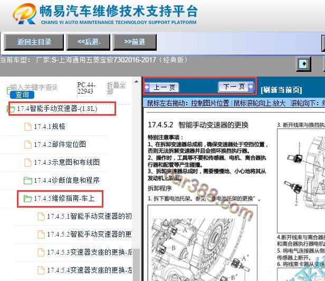Screen dimensions: 325x281
Task: Click the green folder icon of 17.4.5维修指南-车上
Action: 28,199
